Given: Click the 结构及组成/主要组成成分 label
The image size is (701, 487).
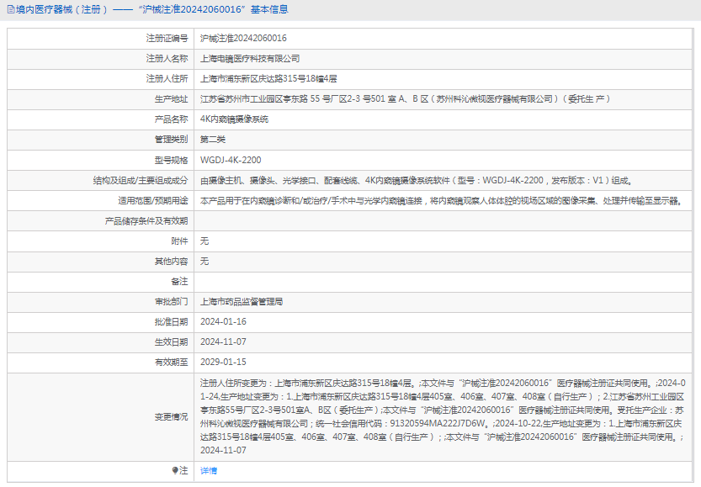Looking at the screenshot, I should [141, 181].
